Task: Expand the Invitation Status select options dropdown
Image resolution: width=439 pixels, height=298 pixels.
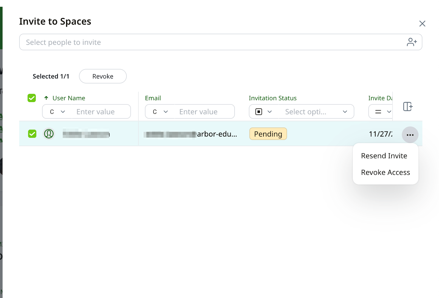Action: point(345,112)
